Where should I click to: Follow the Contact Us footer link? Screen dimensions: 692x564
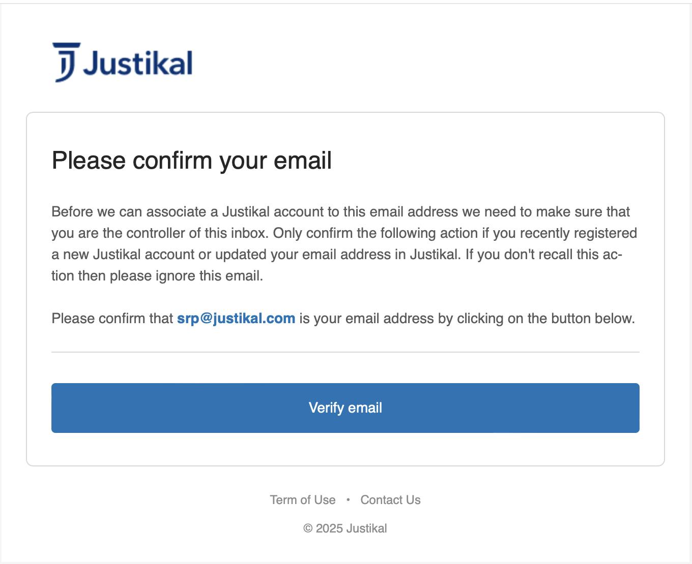[390, 500]
